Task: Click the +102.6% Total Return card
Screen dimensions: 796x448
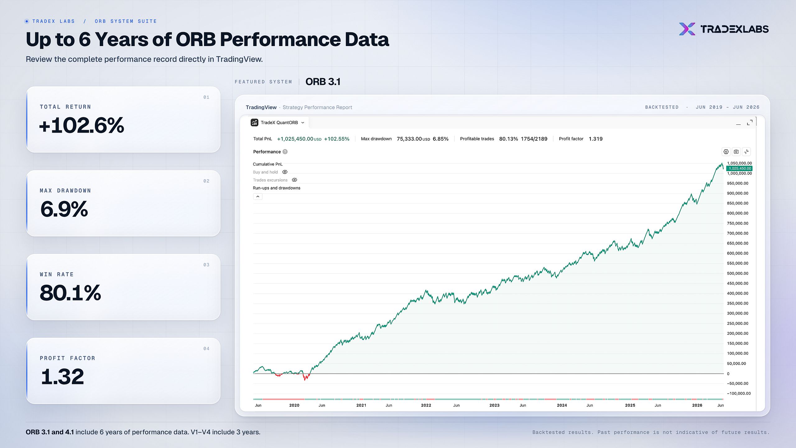Action: (x=123, y=119)
